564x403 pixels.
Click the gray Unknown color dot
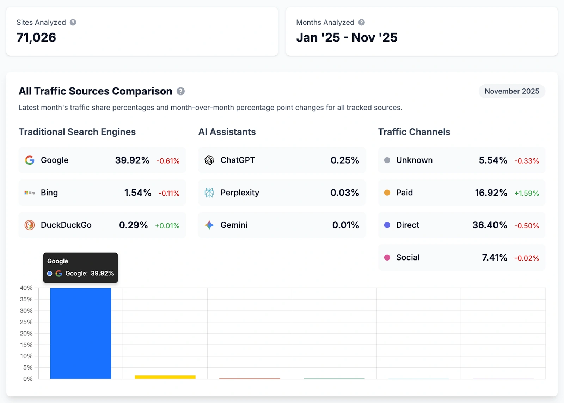coord(387,160)
